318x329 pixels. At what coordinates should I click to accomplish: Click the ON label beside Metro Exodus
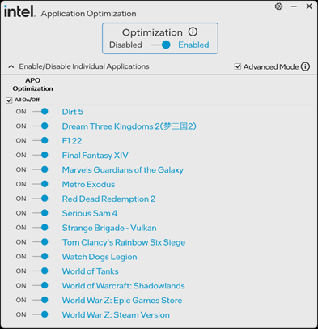click(21, 184)
